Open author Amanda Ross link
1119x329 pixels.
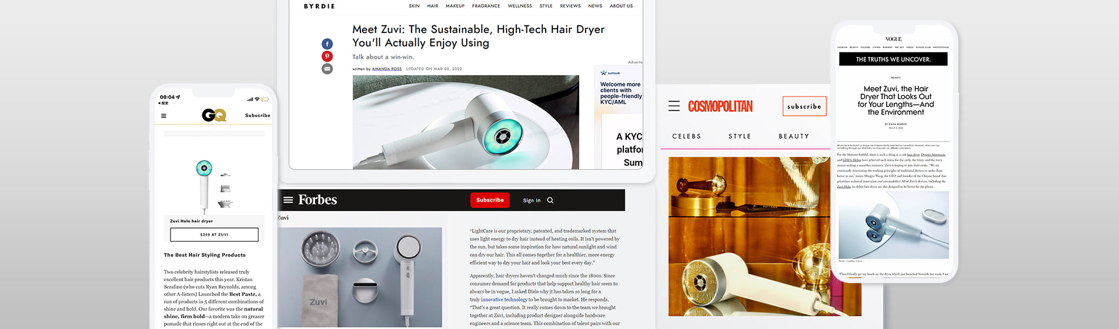point(386,69)
